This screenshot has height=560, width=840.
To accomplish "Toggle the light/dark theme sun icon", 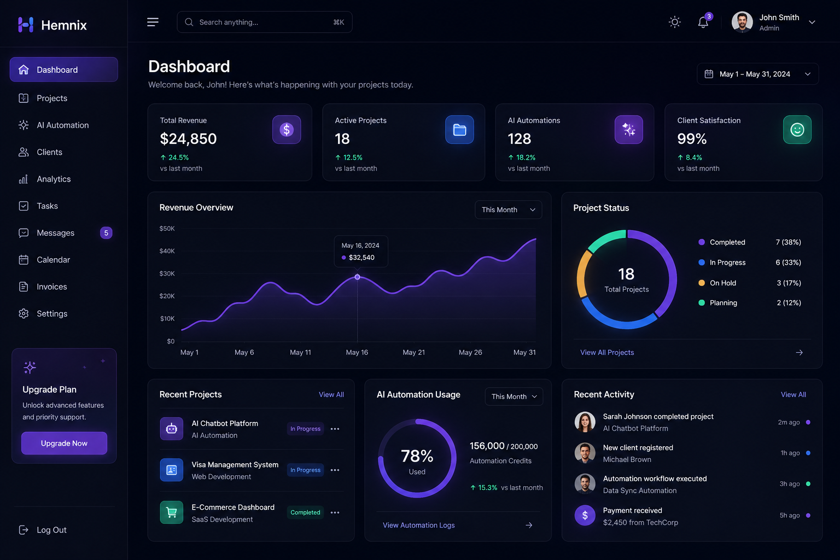I will coord(675,22).
